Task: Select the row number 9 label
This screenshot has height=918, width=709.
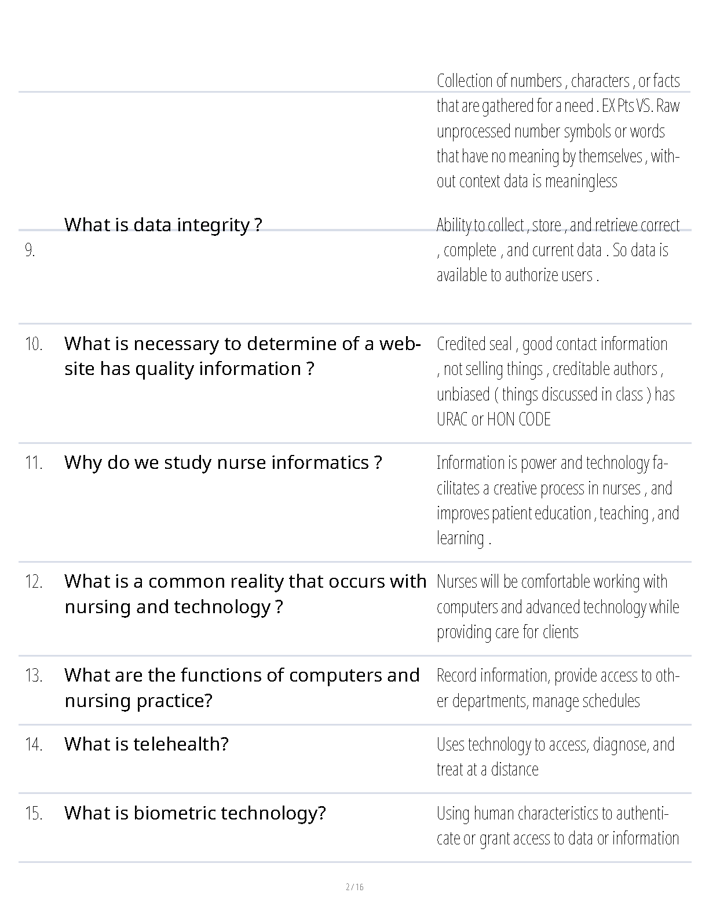Action: 30,250
